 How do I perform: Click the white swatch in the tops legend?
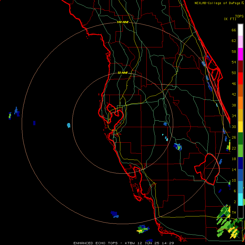240,30
